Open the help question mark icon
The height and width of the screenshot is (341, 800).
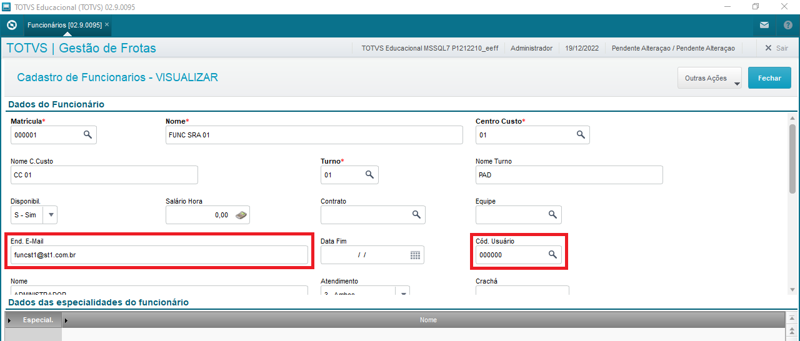[788, 25]
